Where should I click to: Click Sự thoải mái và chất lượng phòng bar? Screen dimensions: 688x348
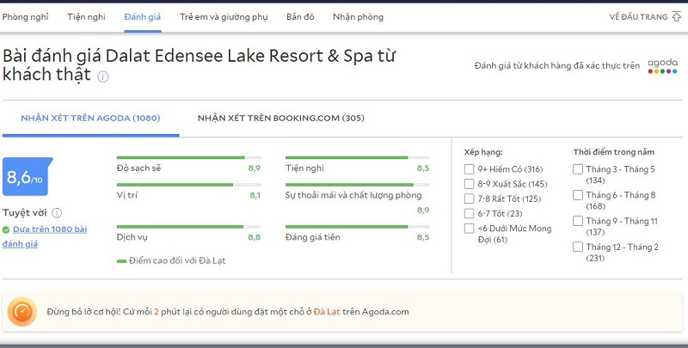click(x=357, y=185)
